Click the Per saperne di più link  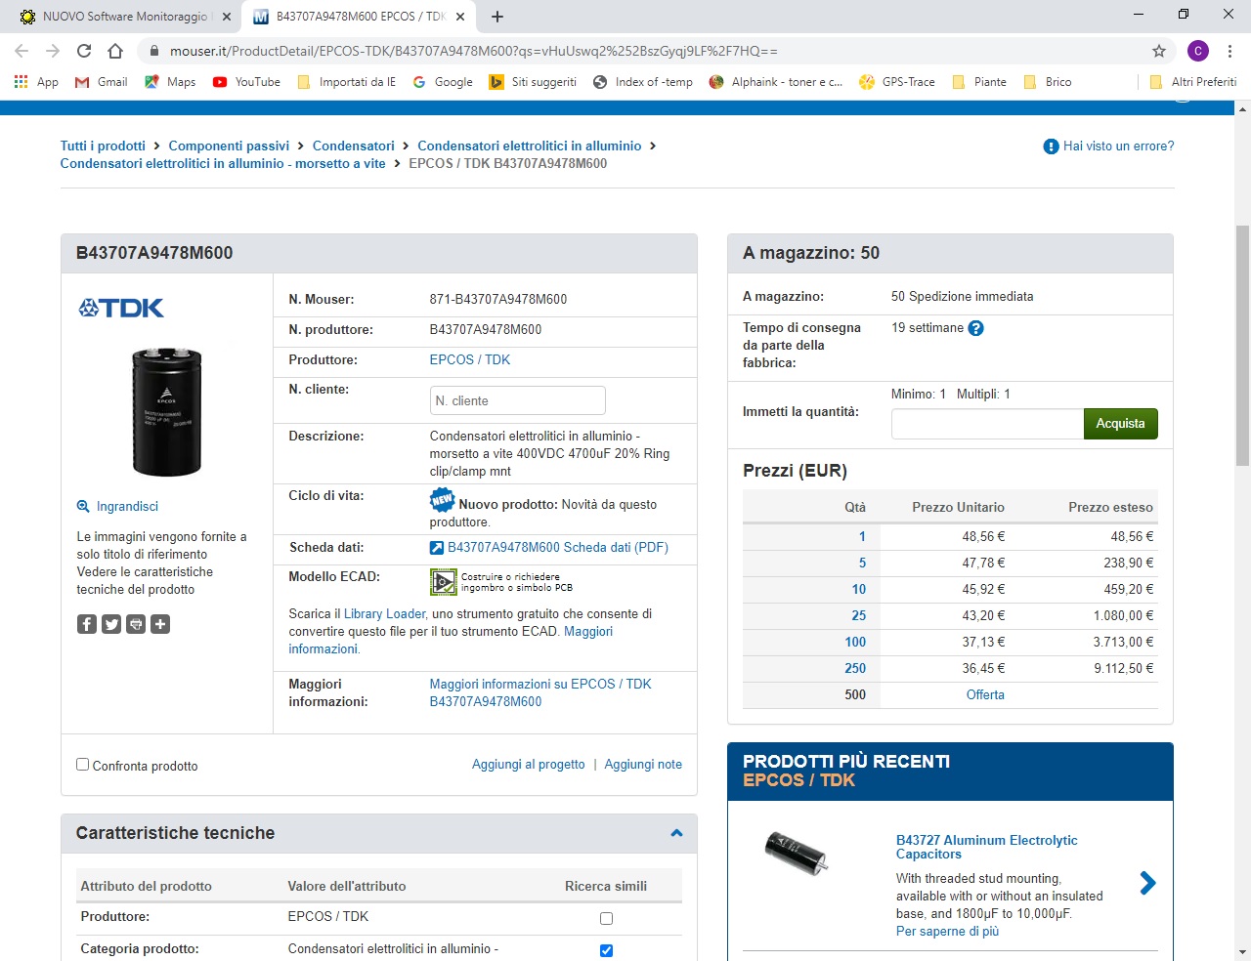click(947, 932)
